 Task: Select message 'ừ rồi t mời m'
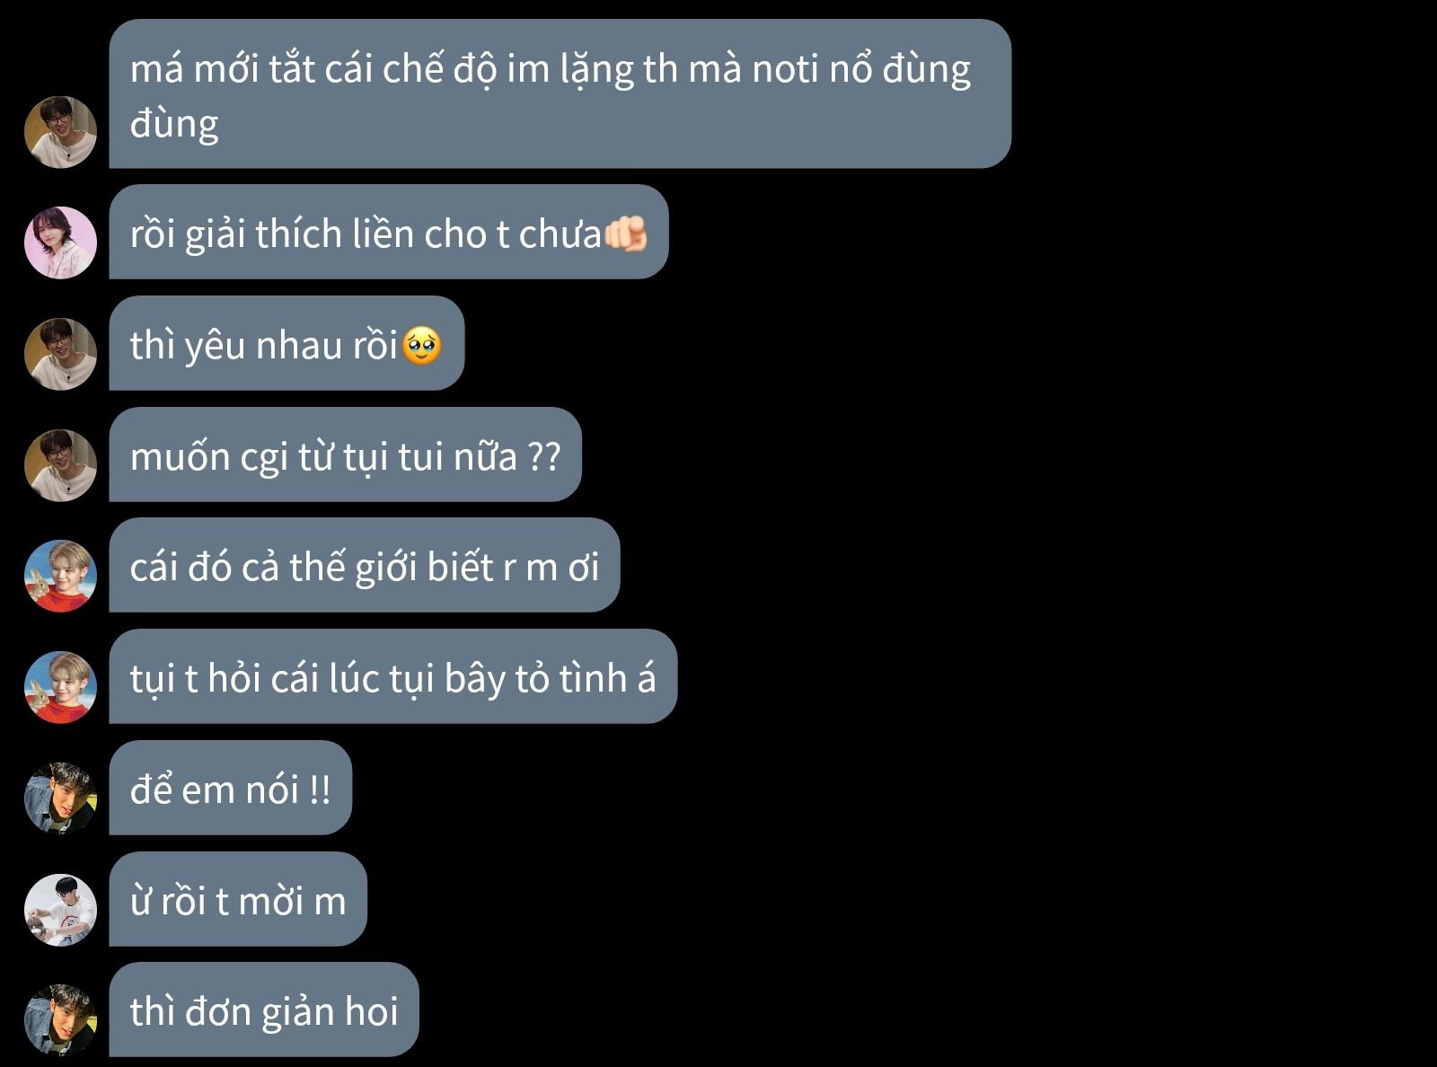pos(238,899)
